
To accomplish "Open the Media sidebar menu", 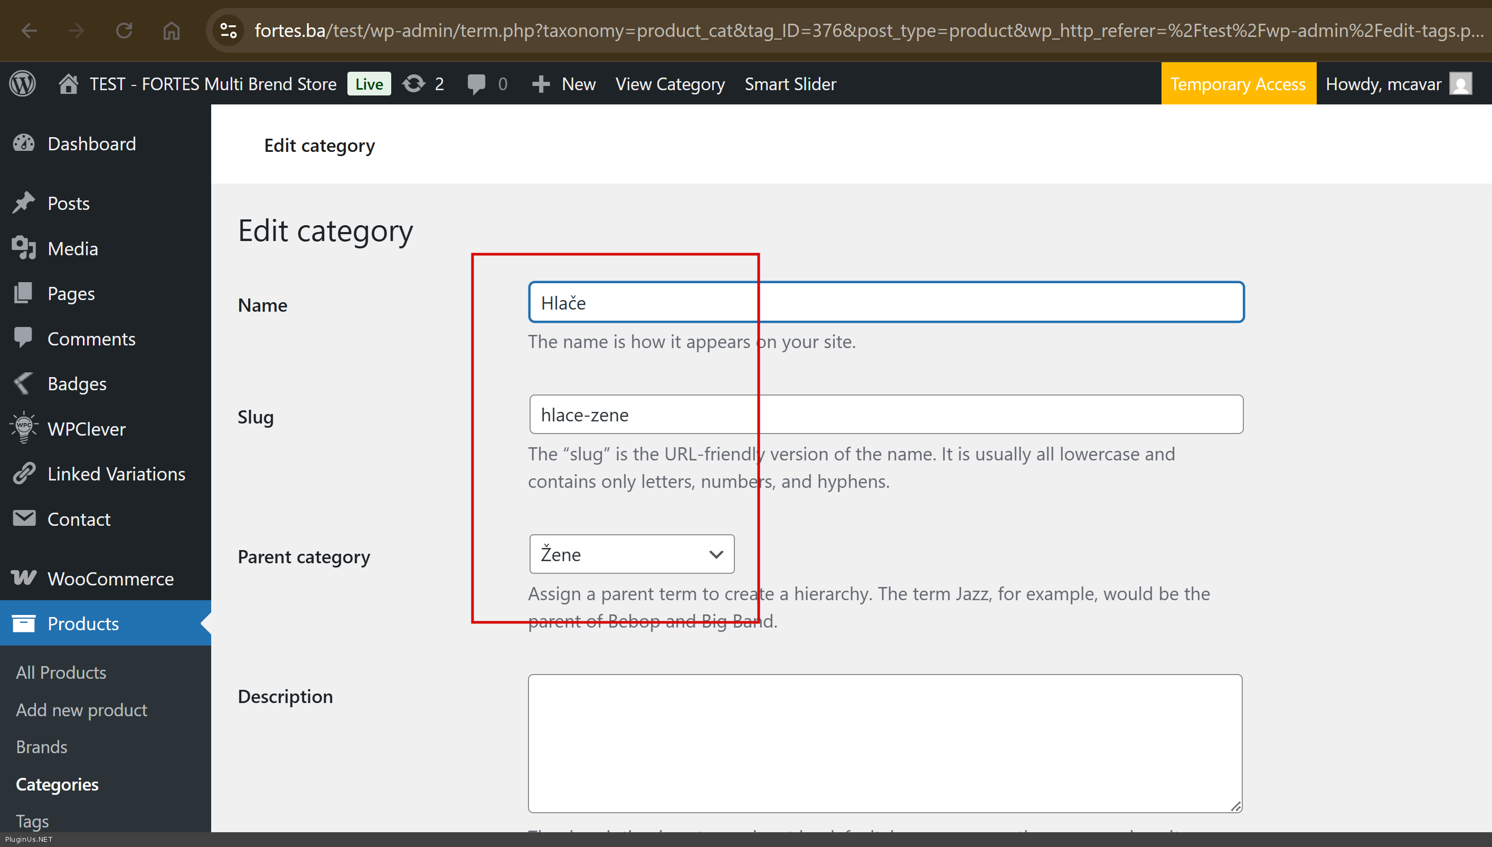I will coord(72,248).
